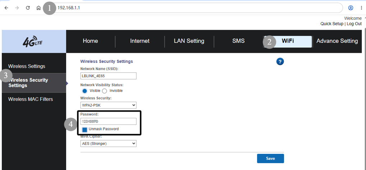Tick the Unmask Password checkbox
366x170 pixels.
click(85, 130)
